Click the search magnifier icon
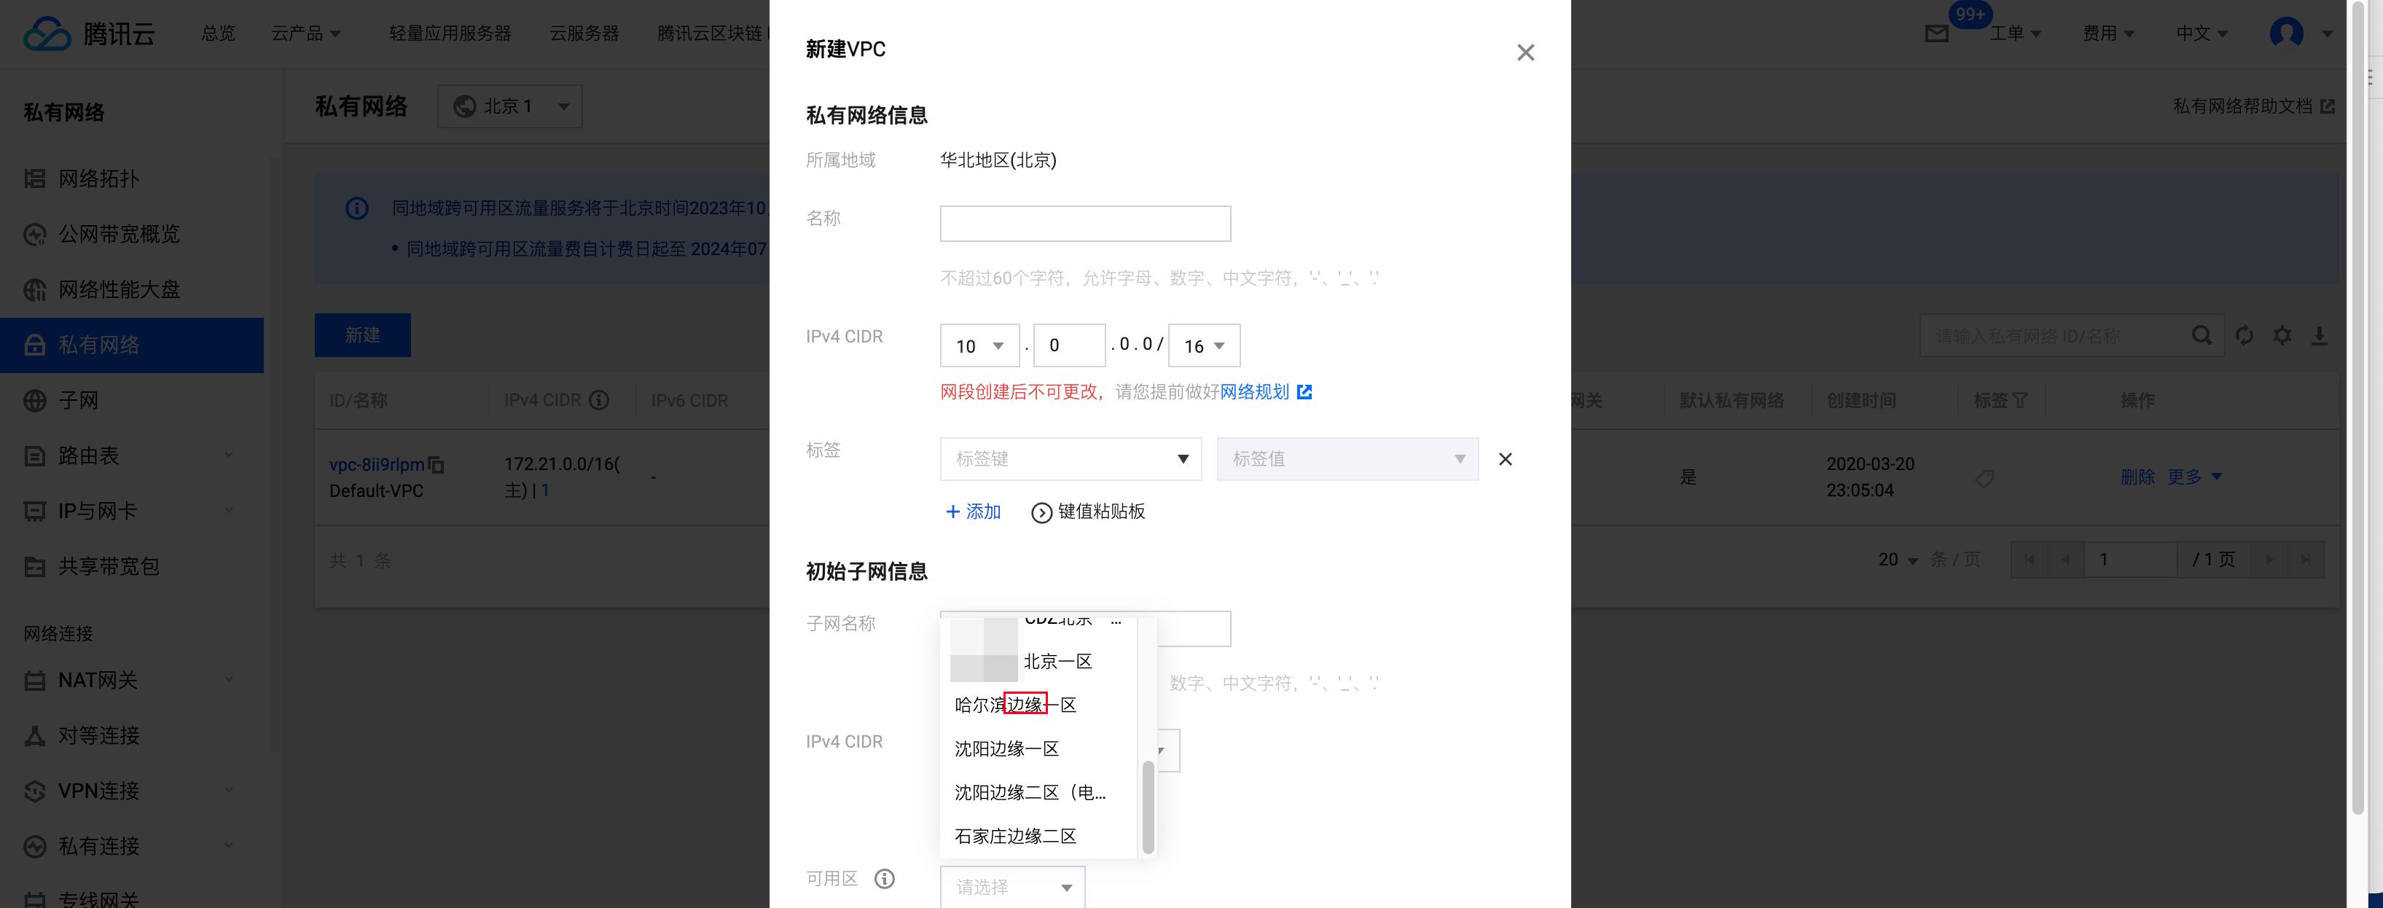Image resolution: width=2383 pixels, height=908 pixels. [x=2202, y=336]
